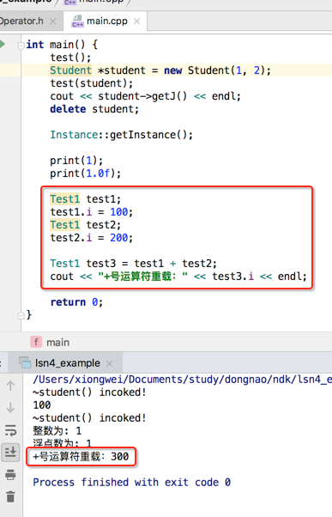
Task: Click the closing fold marker of main
Action: tap(21, 315)
